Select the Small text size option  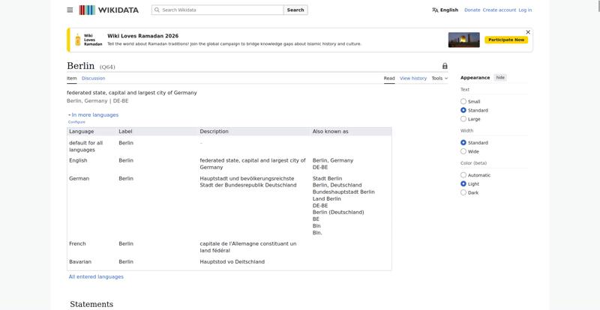click(463, 101)
